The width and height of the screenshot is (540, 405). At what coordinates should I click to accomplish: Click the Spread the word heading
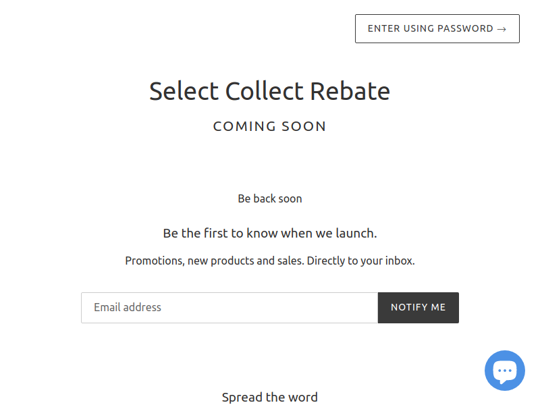(x=269, y=397)
